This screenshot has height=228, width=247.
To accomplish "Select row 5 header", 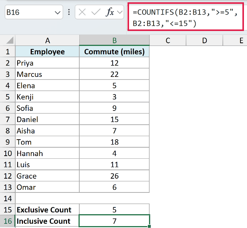I will [x=8, y=97].
